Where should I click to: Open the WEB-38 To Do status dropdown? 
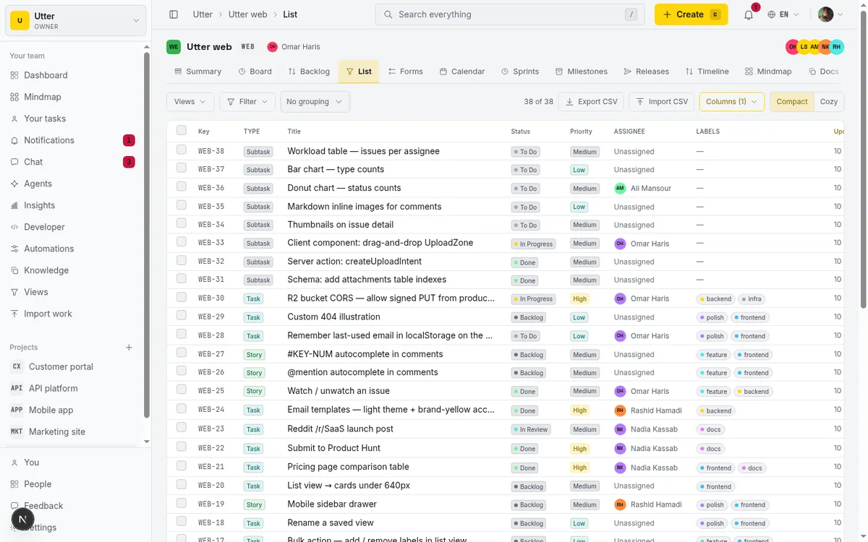[526, 152]
